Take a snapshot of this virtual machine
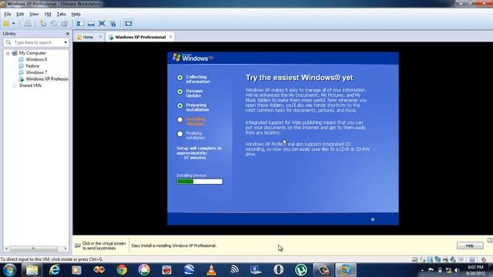493x277 pixels. click(43, 24)
